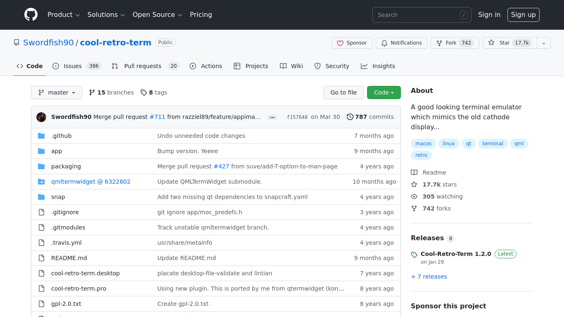This screenshot has width=564, height=317.
Task: Click the repository book icon beside Swordfish90
Action: [x=17, y=43]
